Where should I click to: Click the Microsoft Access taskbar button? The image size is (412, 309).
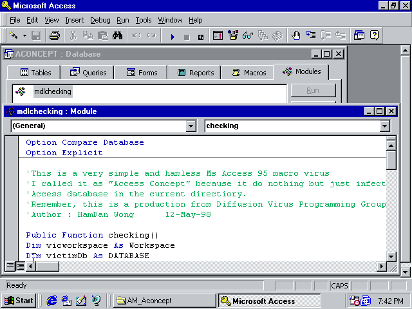click(269, 301)
